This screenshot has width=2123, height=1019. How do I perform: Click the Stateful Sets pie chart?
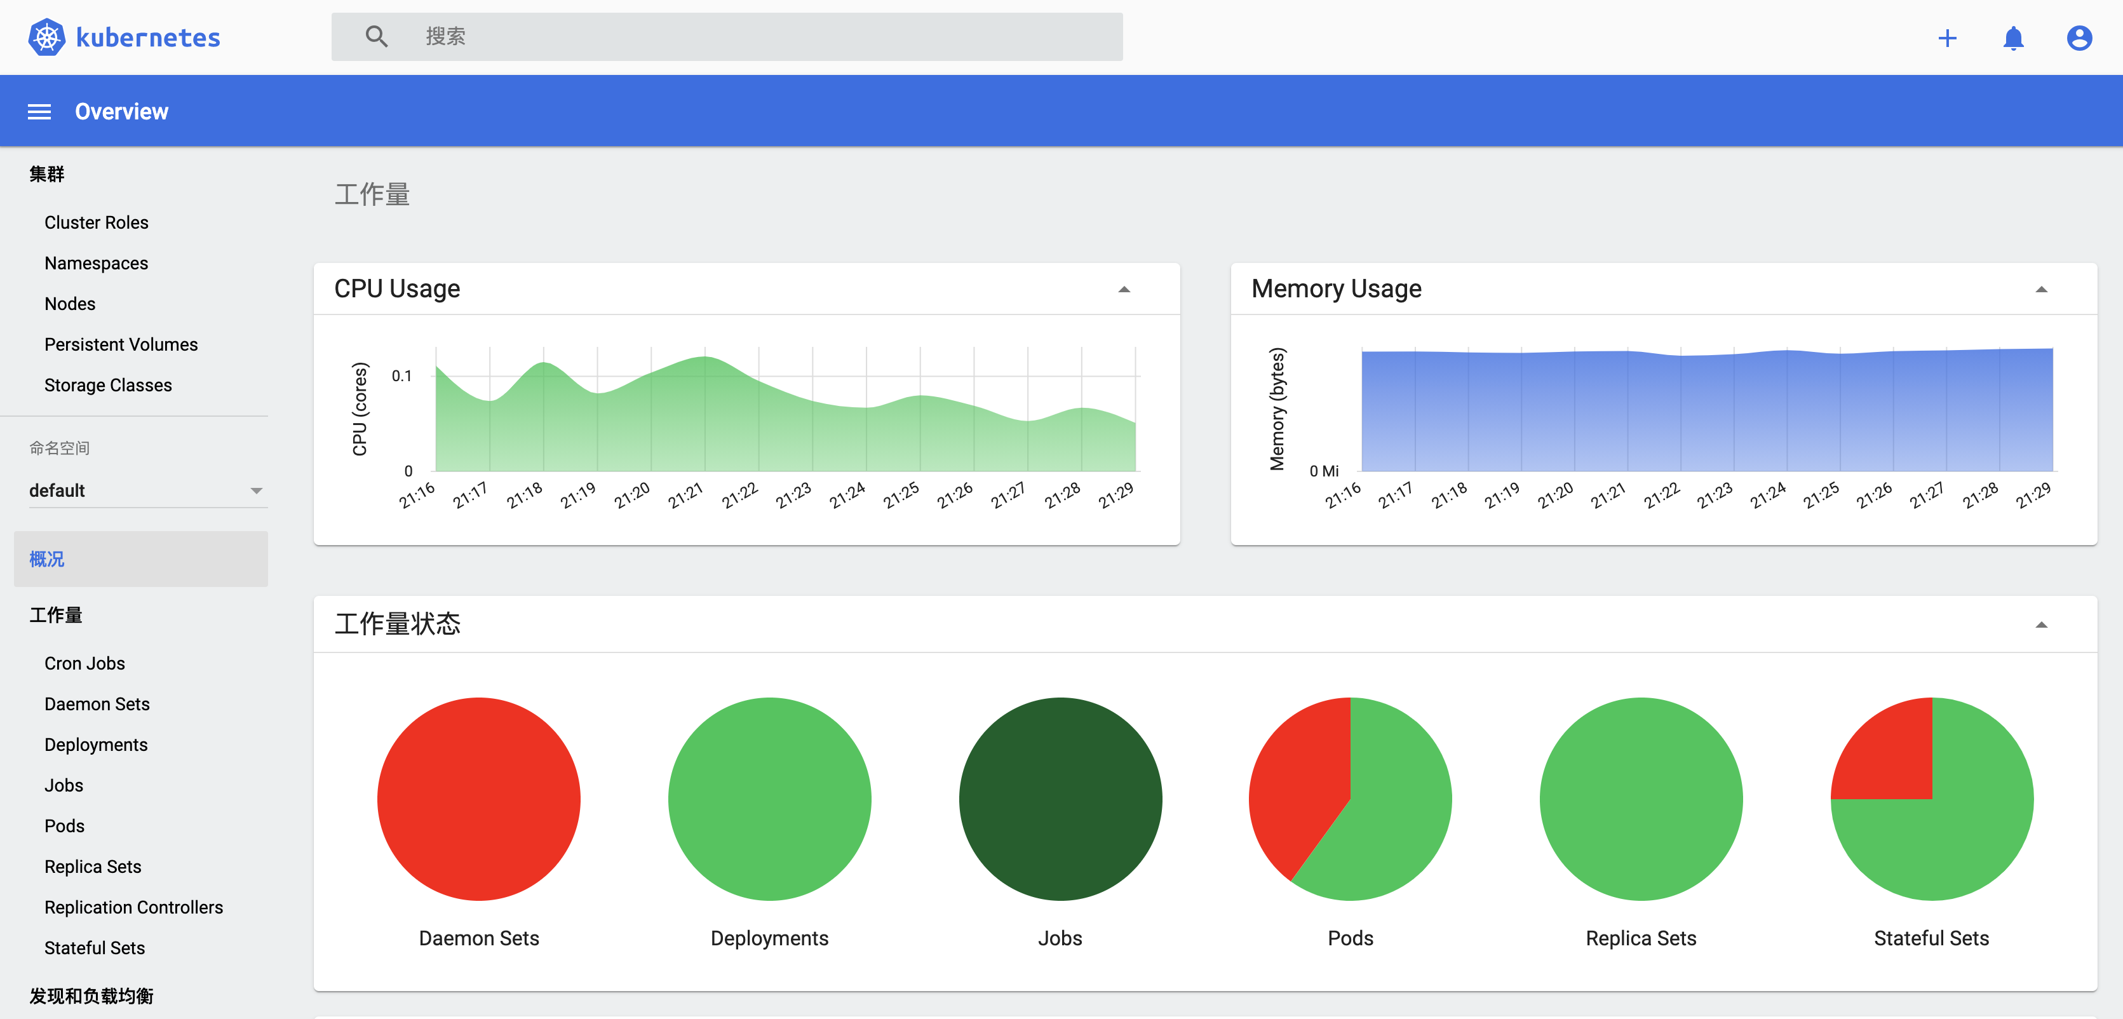coord(1932,799)
